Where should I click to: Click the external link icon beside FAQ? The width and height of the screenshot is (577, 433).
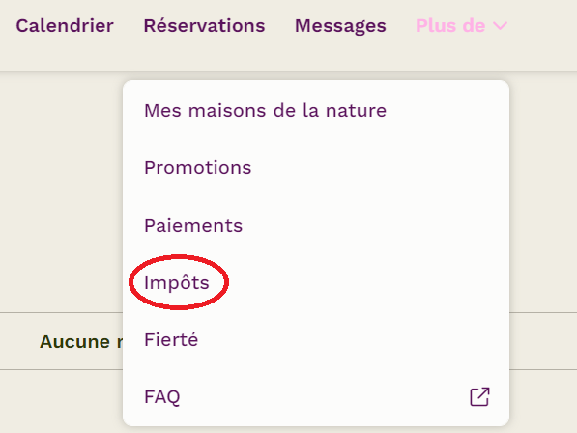[479, 396]
